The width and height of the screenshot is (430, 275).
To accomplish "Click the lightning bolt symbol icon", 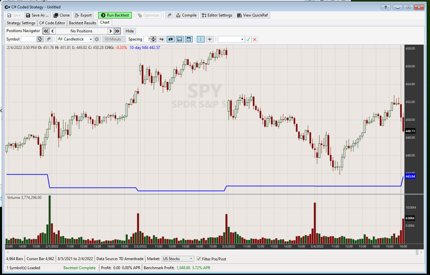I will coord(40,39).
